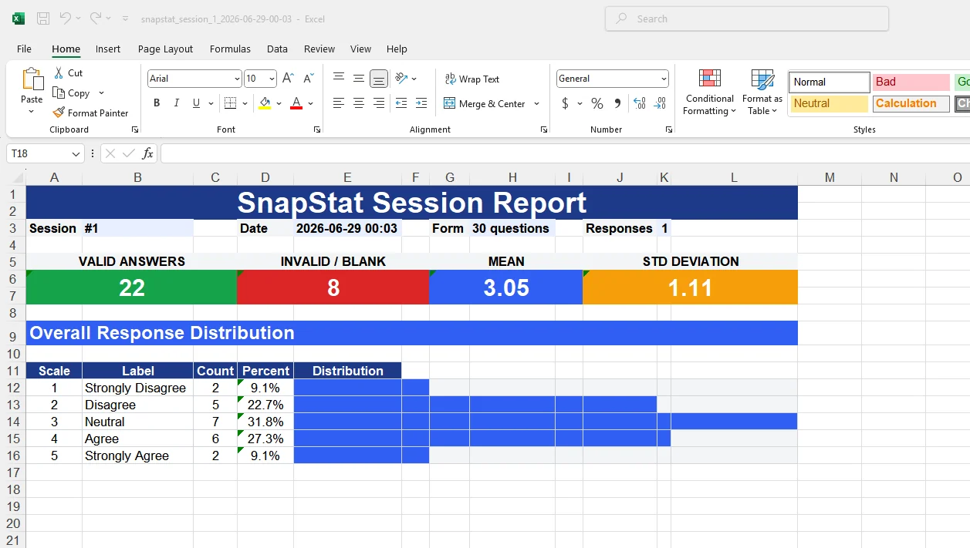Open number format General dropdown
Image resolution: width=970 pixels, height=548 pixels.
[x=664, y=79]
